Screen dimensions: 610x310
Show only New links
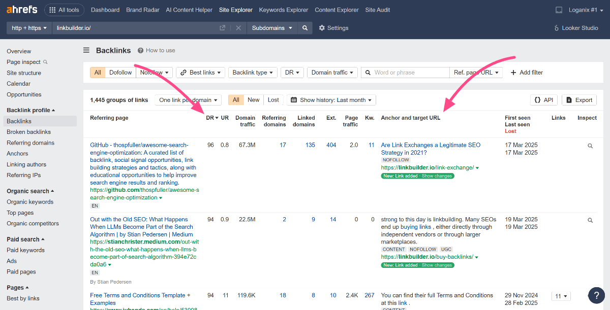pos(254,100)
